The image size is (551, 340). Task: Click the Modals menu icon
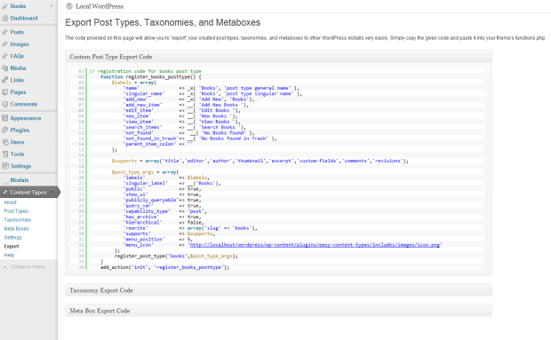(4, 180)
